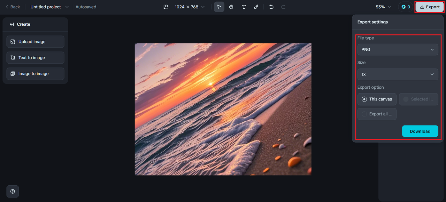Viewport: 446px width, 202px height.
Task: Click the File type label
Action: pos(366,38)
